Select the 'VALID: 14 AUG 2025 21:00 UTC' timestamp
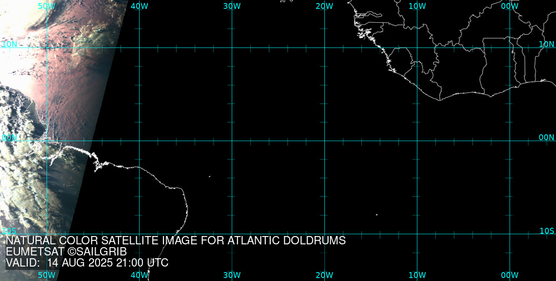 (x=87, y=263)
